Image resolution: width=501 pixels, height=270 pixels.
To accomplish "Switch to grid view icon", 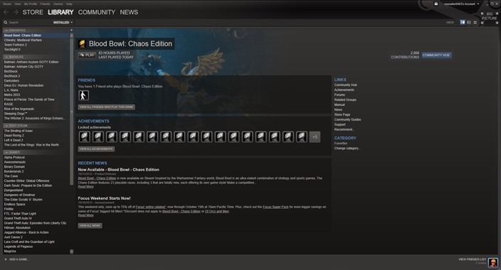I will click(x=475, y=22).
